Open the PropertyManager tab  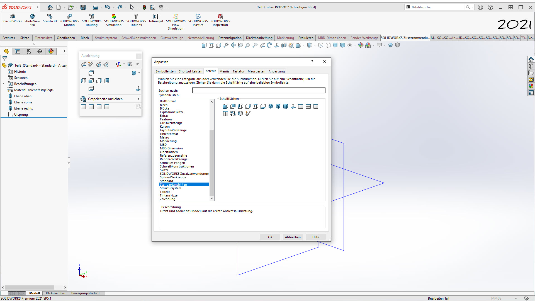tap(18, 51)
